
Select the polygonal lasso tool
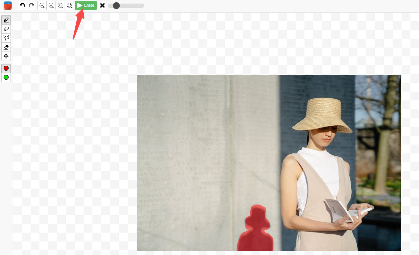pyautogui.click(x=6, y=38)
